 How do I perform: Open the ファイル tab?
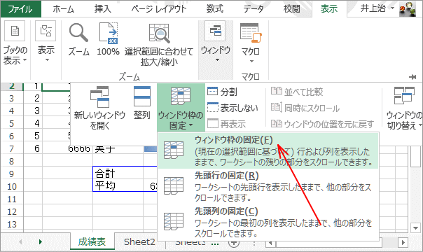pos(20,9)
